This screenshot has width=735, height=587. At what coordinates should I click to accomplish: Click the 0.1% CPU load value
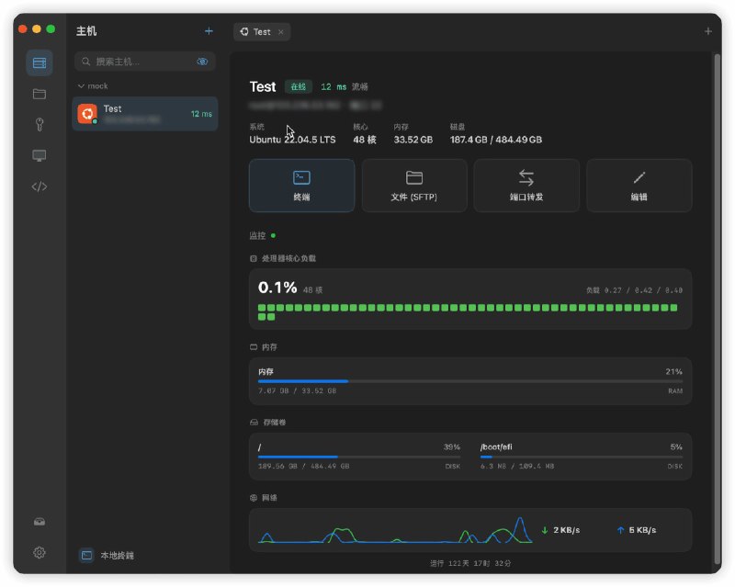pyautogui.click(x=277, y=288)
